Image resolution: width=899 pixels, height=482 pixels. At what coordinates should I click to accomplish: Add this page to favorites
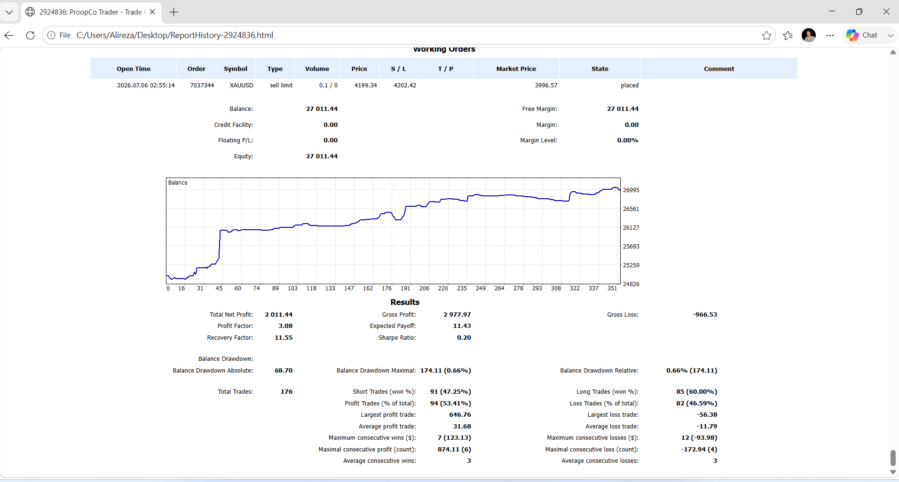(x=766, y=35)
